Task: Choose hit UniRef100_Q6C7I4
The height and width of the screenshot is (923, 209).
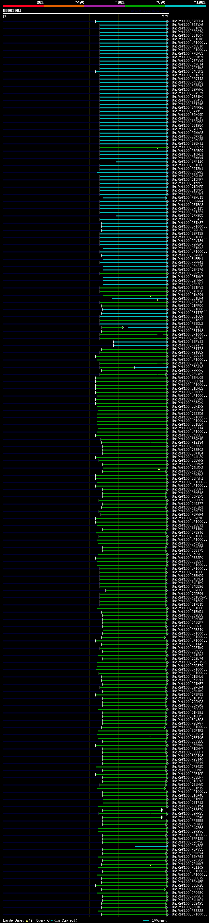Action: coord(187,428)
